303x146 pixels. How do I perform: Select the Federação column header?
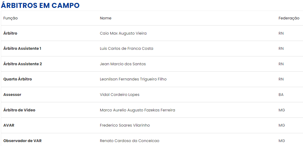pos(289,18)
